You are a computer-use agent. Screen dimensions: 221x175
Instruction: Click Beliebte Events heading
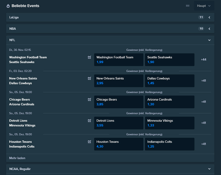25,6
